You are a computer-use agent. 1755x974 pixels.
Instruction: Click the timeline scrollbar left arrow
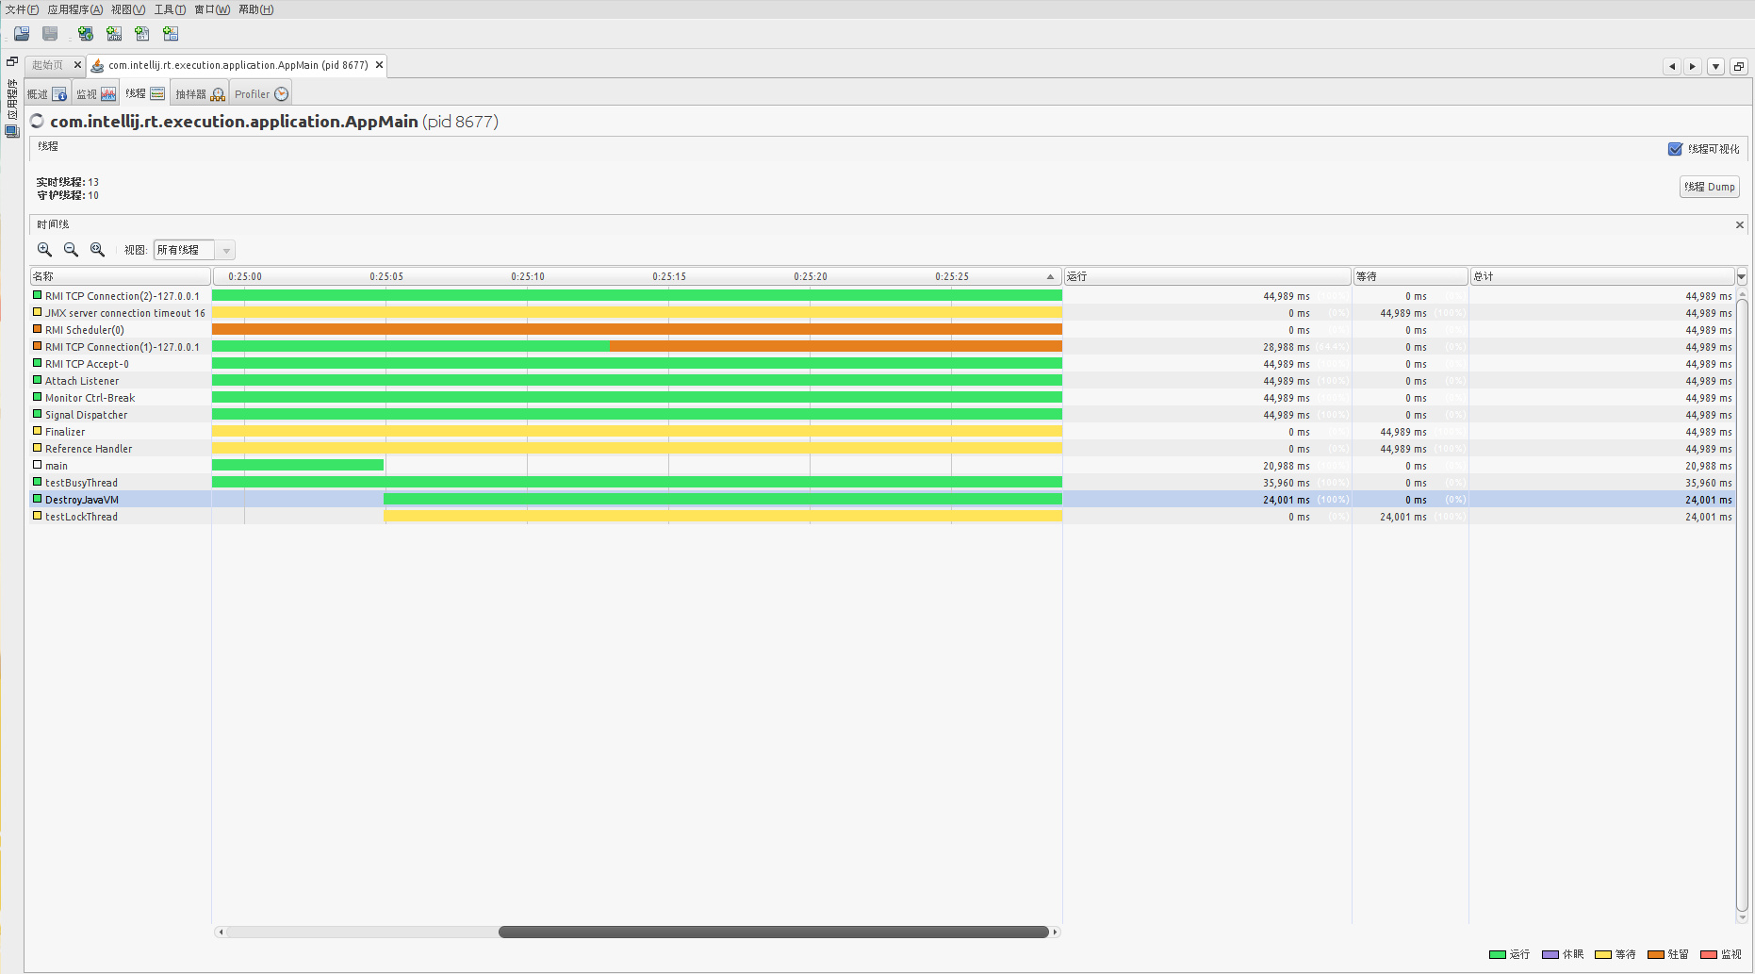(x=221, y=932)
